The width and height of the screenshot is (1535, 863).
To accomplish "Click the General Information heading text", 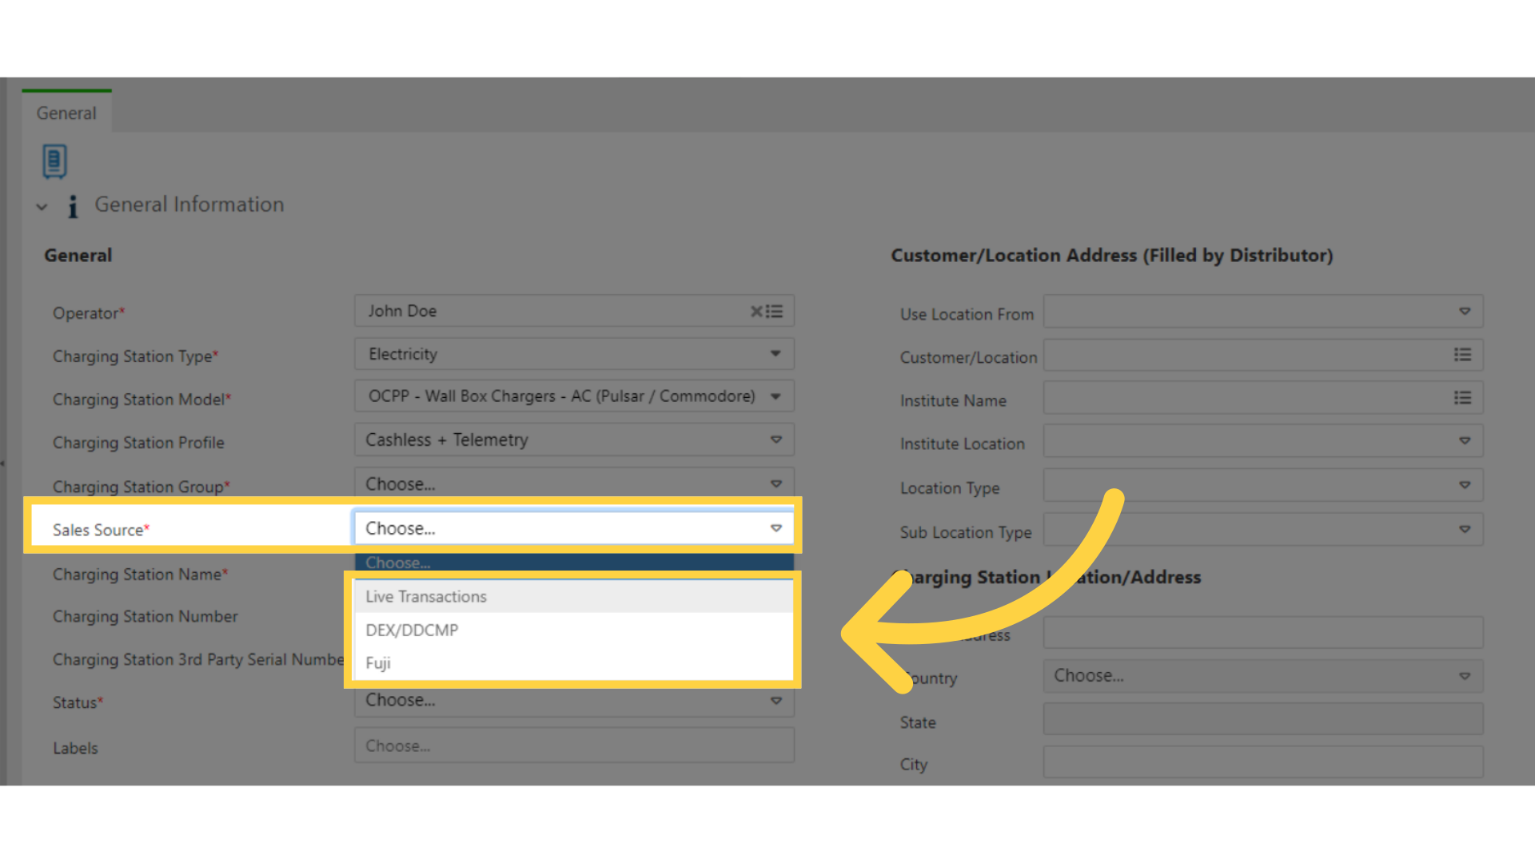I will [189, 205].
